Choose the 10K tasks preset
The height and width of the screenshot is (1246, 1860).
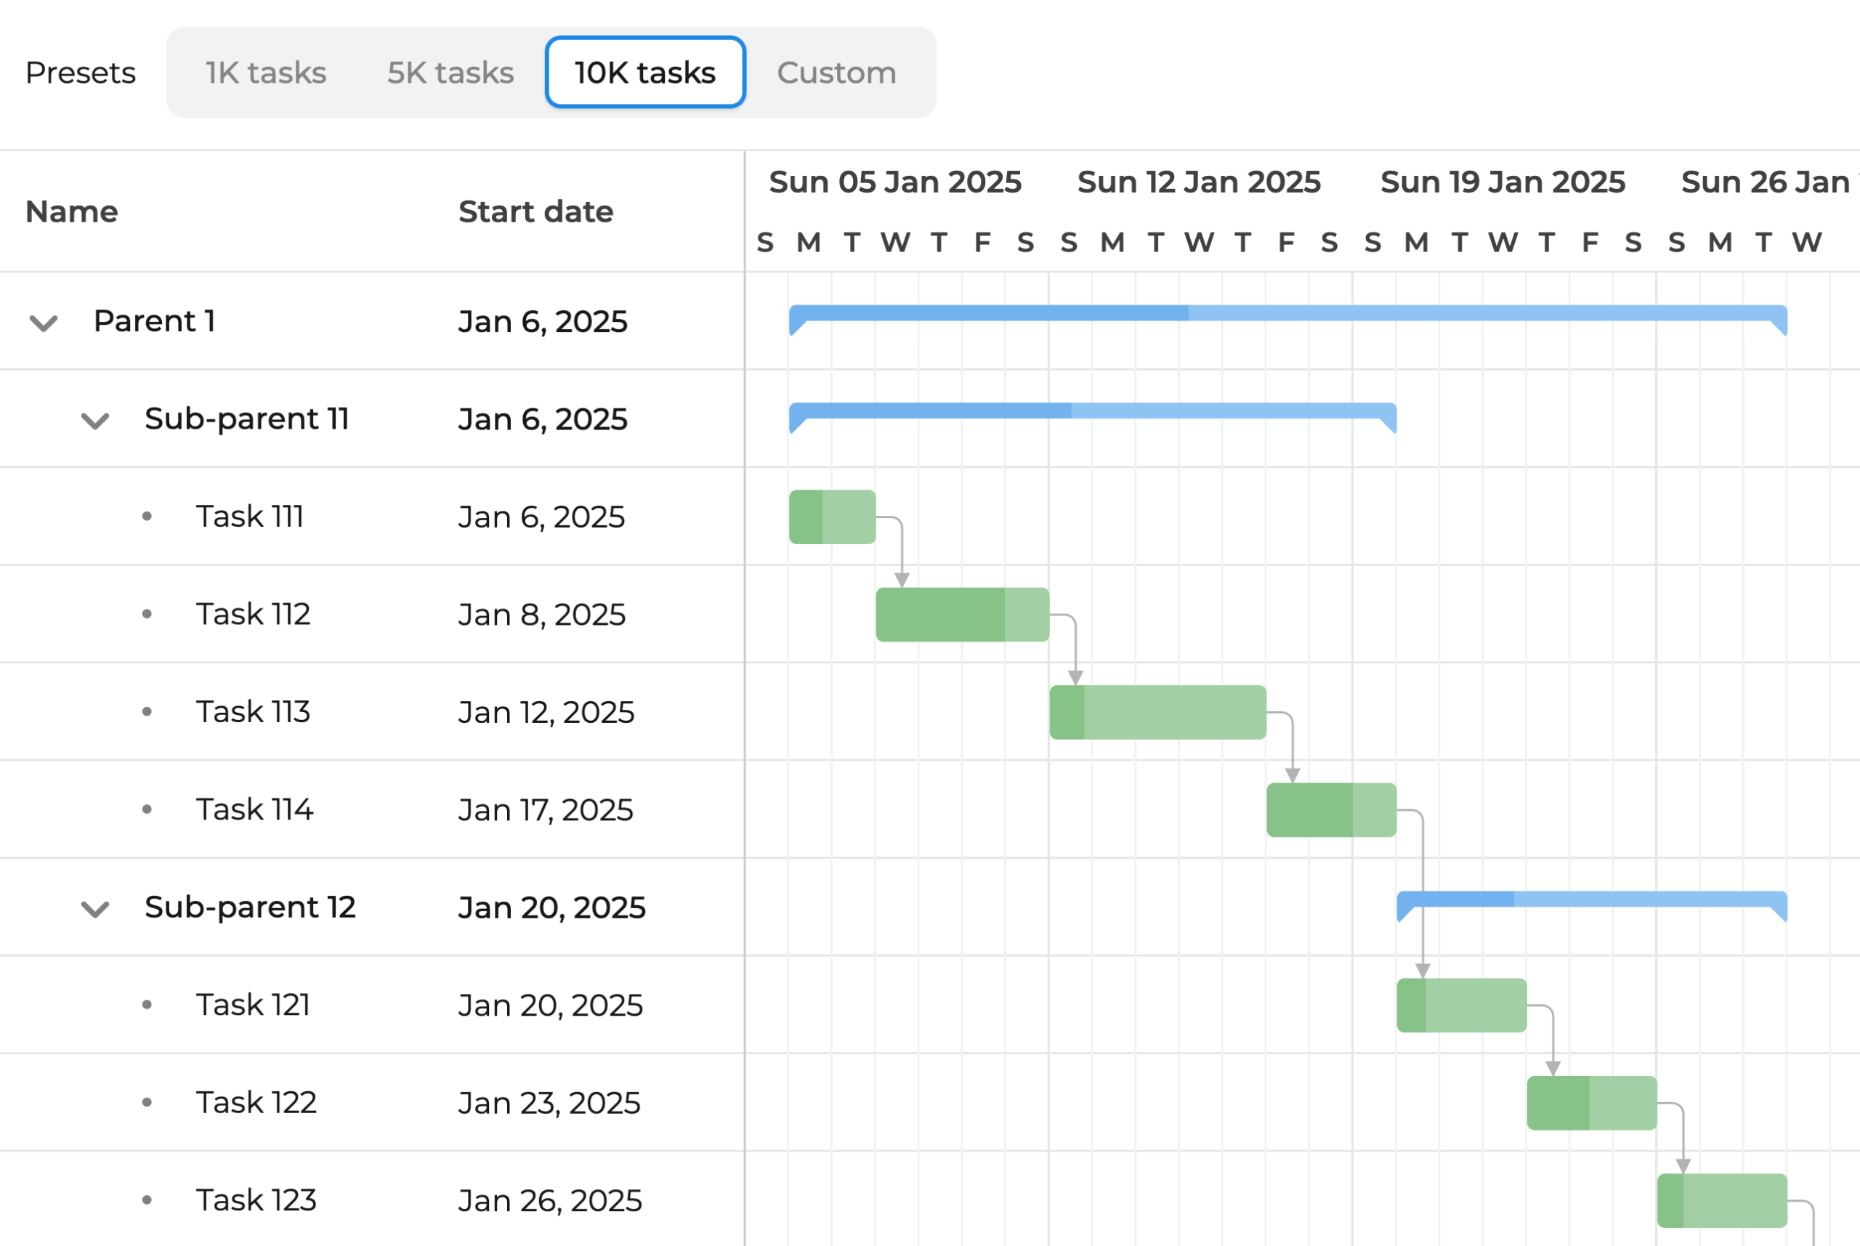[645, 73]
